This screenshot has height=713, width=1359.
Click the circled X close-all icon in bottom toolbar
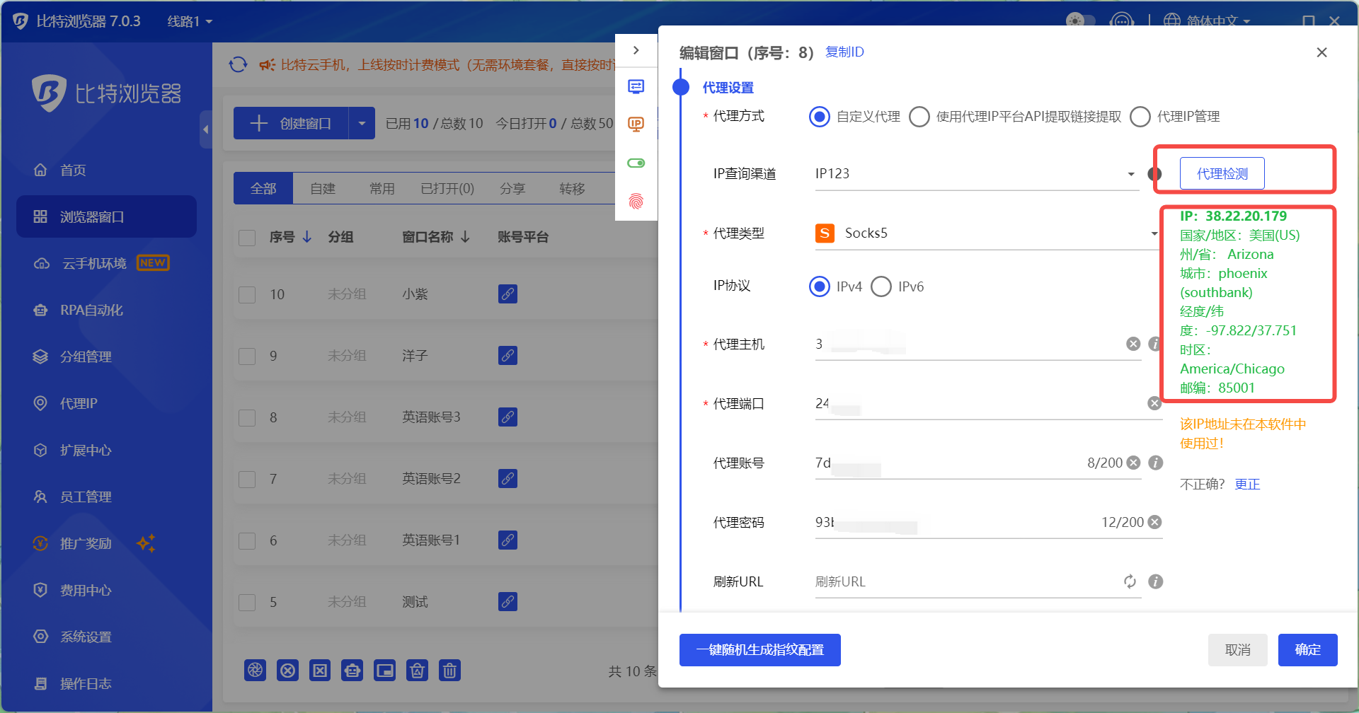pyautogui.click(x=287, y=670)
